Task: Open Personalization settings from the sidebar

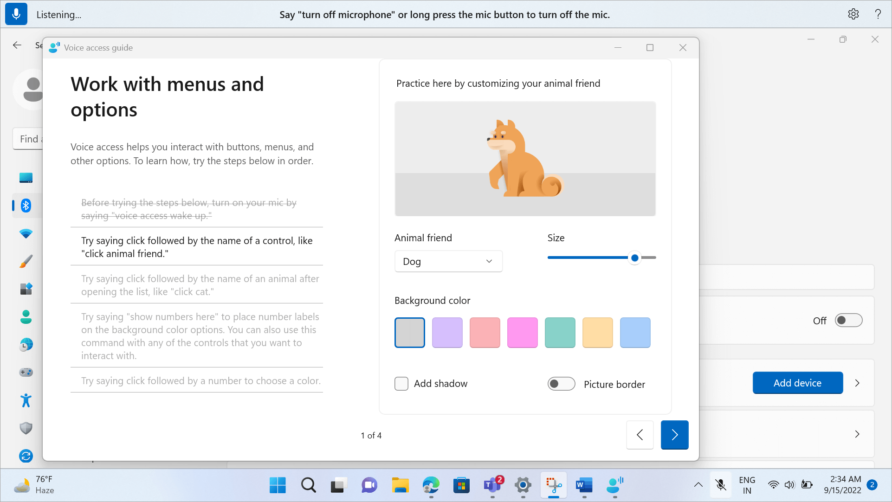Action: pyautogui.click(x=26, y=261)
